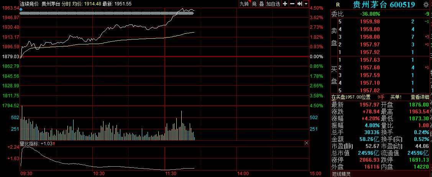
Task: Click sell level 4 price 1959.00
Action: (370, 29)
